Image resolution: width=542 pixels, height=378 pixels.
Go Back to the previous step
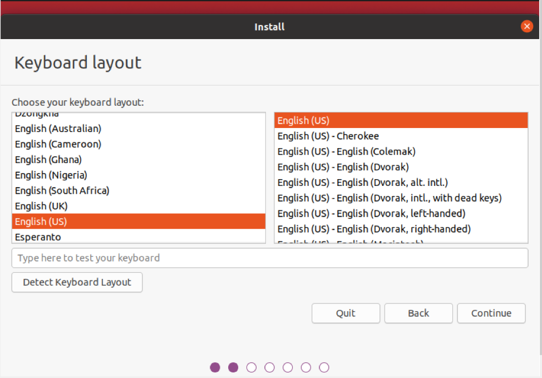click(418, 313)
